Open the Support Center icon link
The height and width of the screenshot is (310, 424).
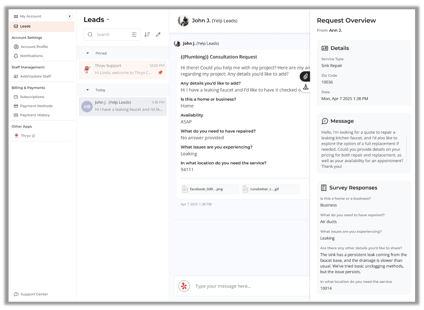pos(16,294)
